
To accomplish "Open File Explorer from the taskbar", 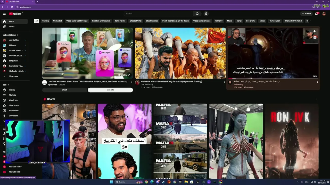I will (x=186, y=182).
